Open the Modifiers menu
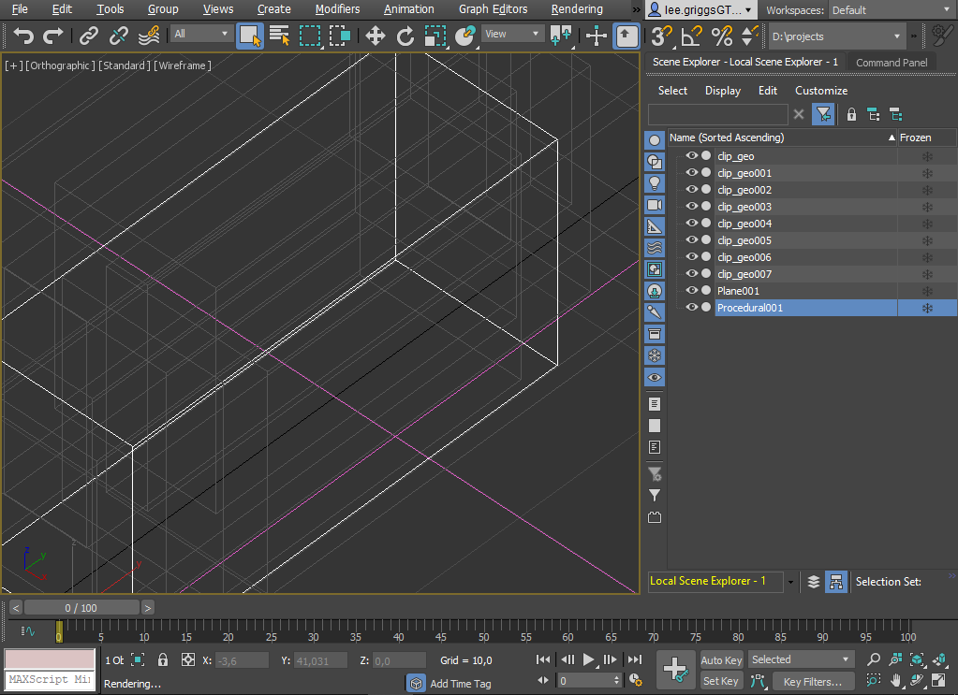 [337, 9]
